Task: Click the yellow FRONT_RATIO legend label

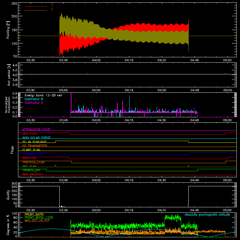Action: tap(34, 214)
